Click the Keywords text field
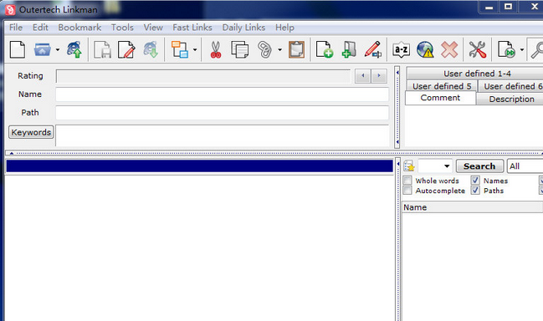 pyautogui.click(x=222, y=136)
